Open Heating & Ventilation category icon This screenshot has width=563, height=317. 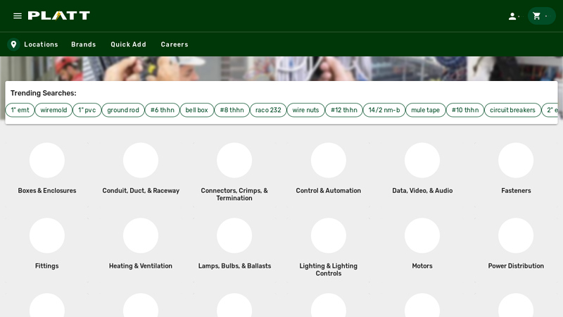pos(141,235)
